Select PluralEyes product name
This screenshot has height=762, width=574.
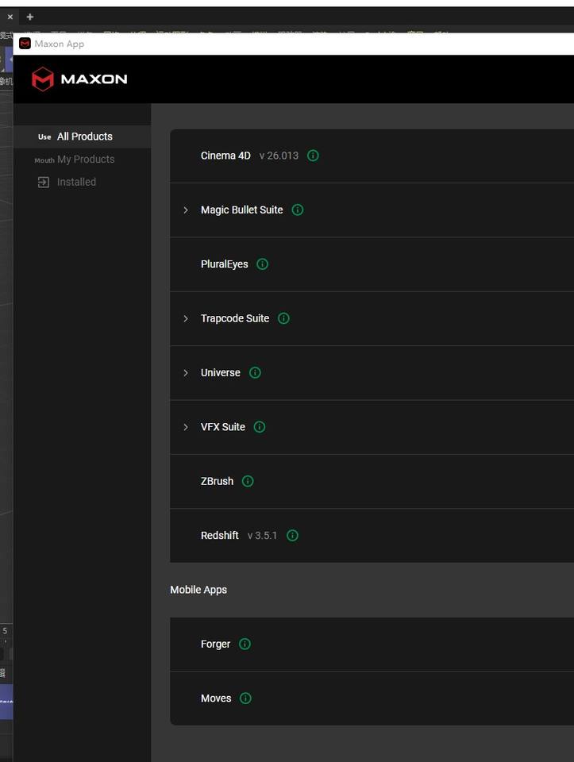coord(225,264)
